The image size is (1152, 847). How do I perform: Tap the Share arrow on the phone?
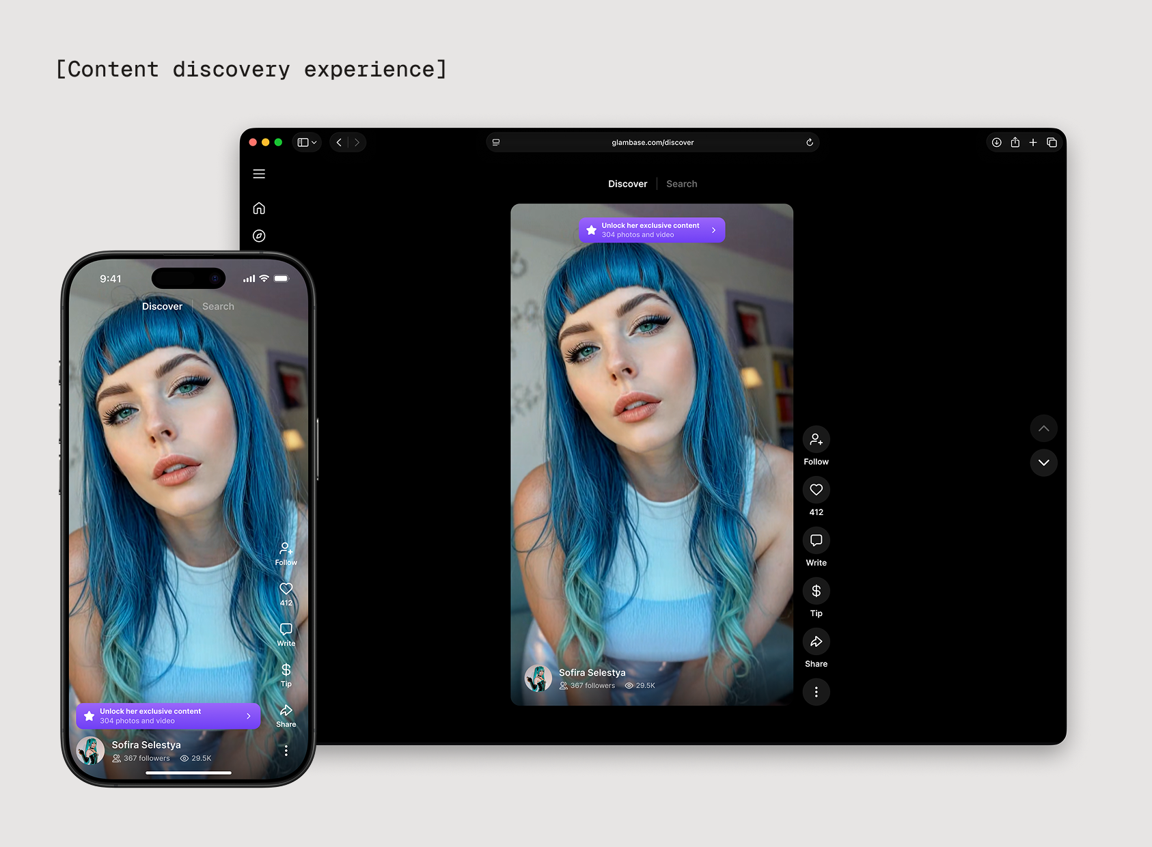[286, 710]
